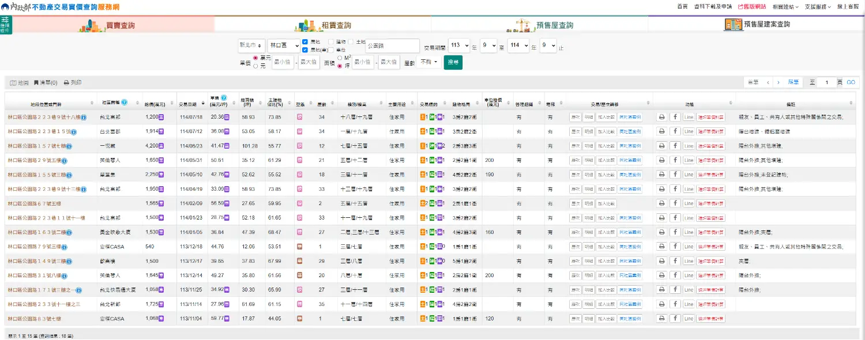
Task: Click the green search button
Action: click(453, 62)
